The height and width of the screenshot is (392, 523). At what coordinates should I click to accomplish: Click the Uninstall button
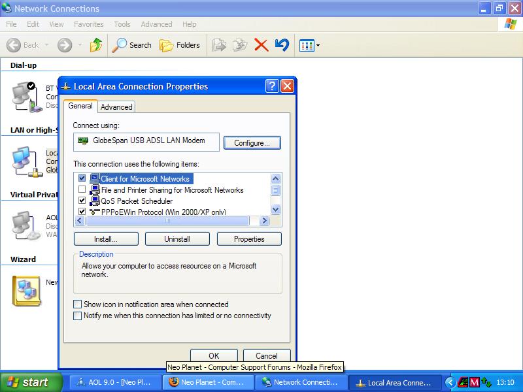click(x=177, y=239)
